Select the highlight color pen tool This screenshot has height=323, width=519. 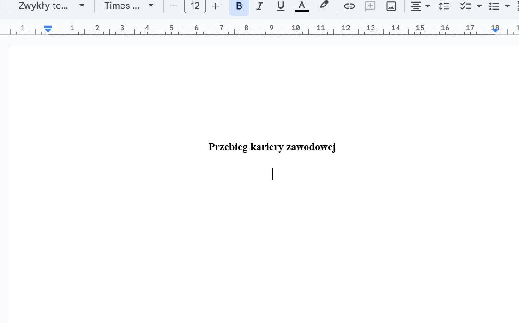pyautogui.click(x=324, y=6)
